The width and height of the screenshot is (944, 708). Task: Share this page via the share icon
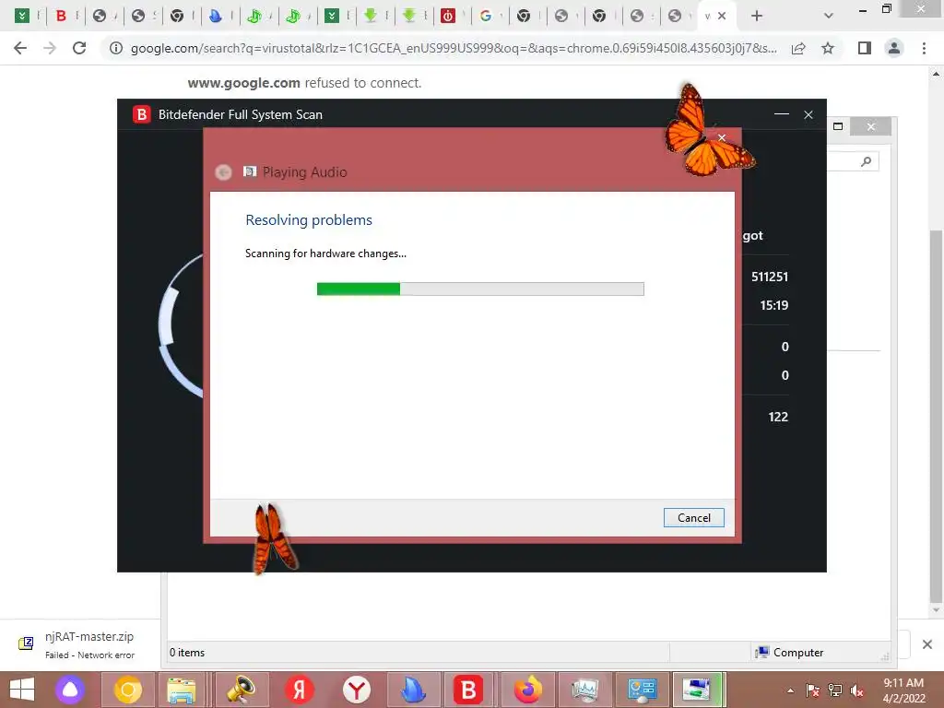(x=798, y=48)
